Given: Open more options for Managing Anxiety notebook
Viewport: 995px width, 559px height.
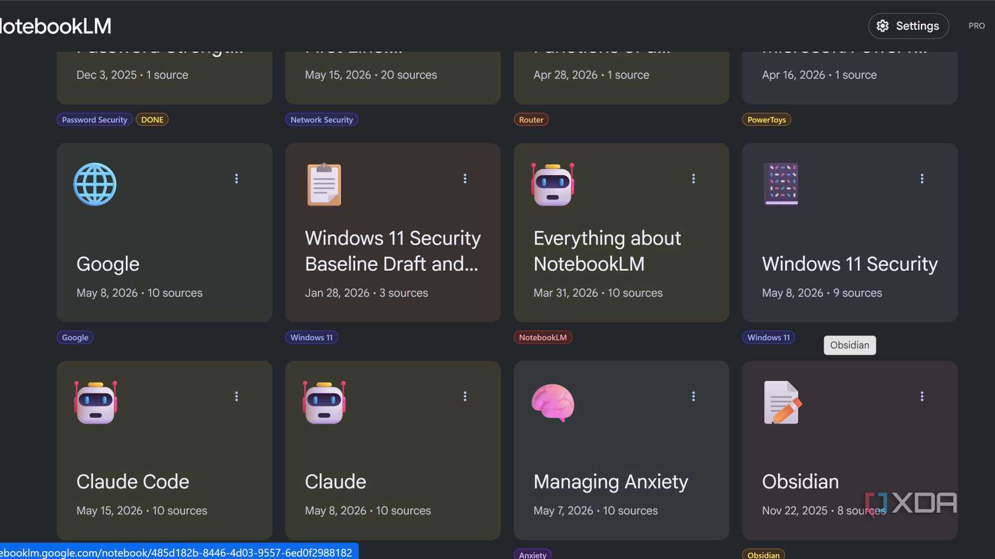Looking at the screenshot, I should 693,396.
